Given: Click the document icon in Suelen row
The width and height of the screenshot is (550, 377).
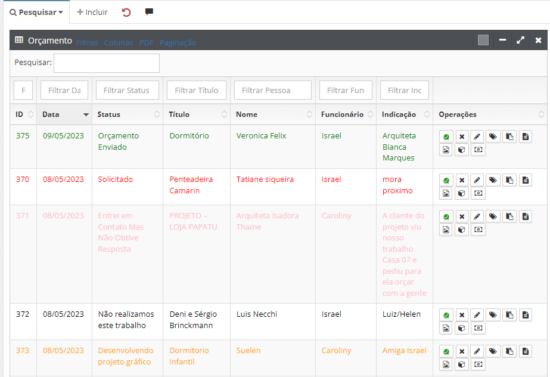Looking at the screenshot, I should click(x=525, y=351).
